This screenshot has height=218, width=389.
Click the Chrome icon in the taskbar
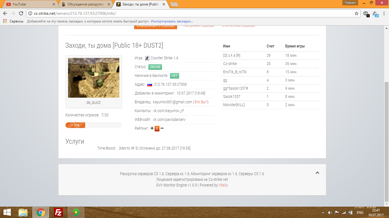41,212
